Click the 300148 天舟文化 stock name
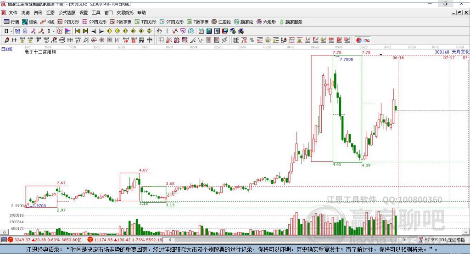The image size is (470, 254). pos(452,52)
